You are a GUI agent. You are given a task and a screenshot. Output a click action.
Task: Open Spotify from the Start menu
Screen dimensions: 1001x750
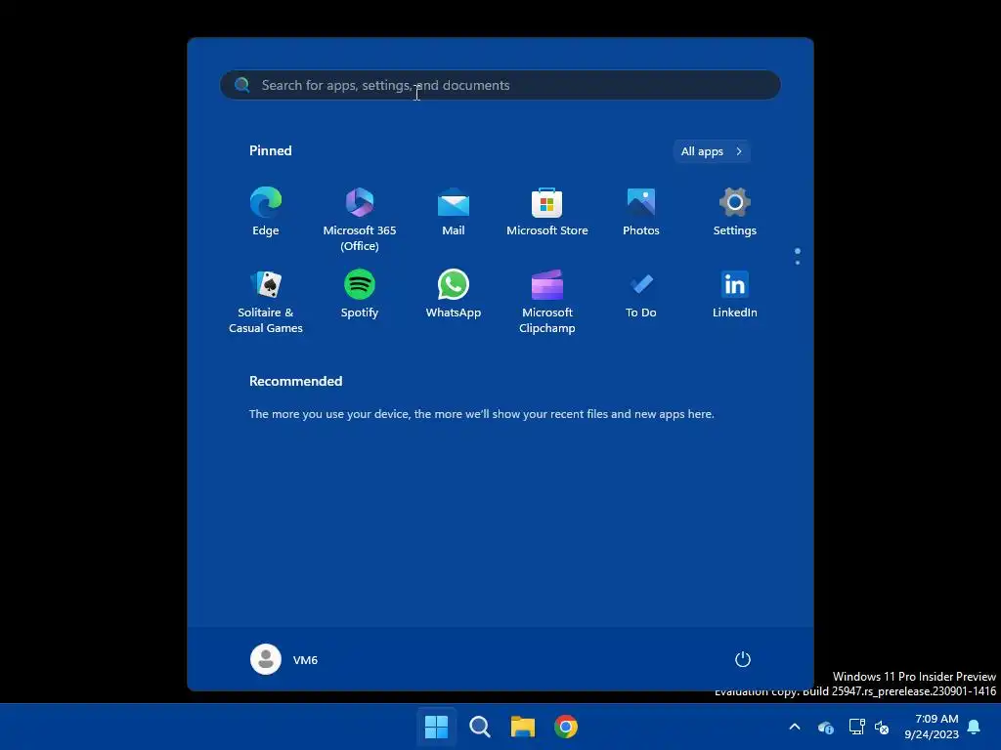(x=360, y=295)
